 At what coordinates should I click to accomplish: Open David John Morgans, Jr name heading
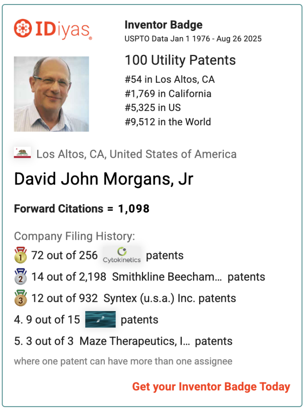(104, 179)
